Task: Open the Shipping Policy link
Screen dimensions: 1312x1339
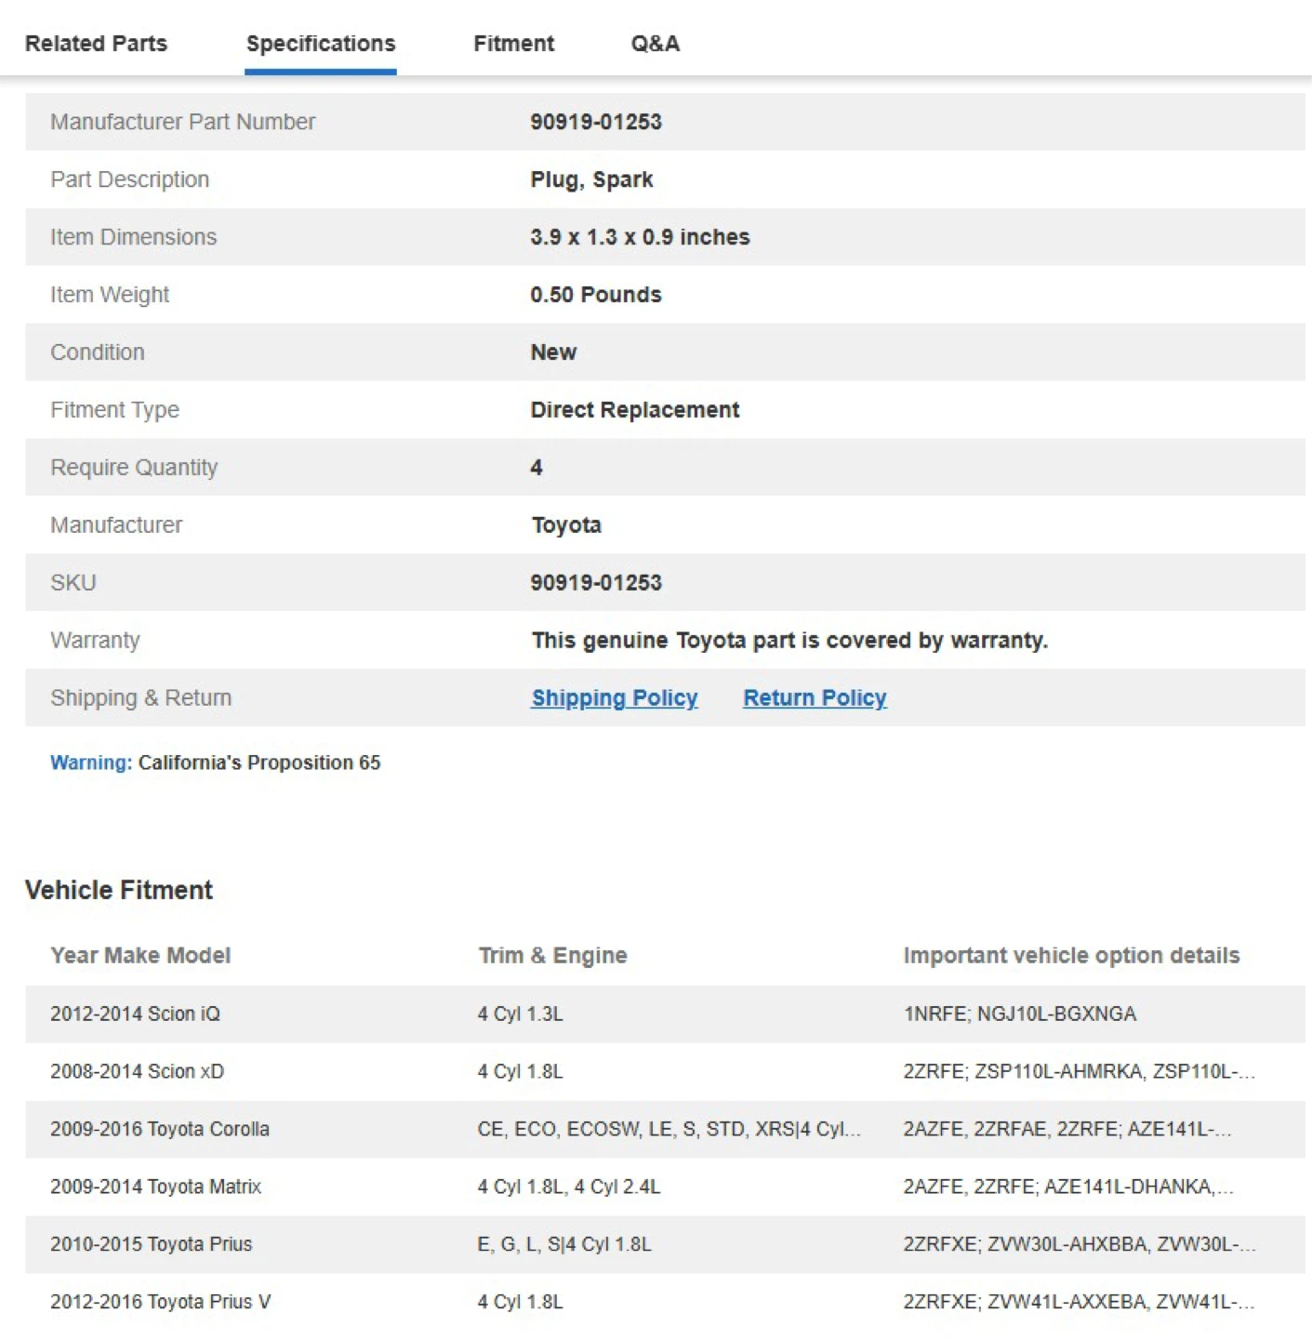Action: (615, 698)
